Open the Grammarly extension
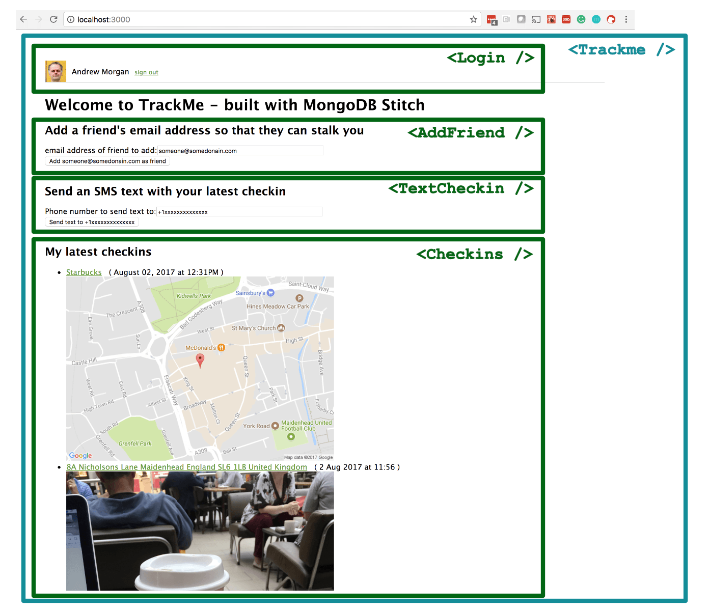Viewport: 708px width, 611px height. (581, 19)
